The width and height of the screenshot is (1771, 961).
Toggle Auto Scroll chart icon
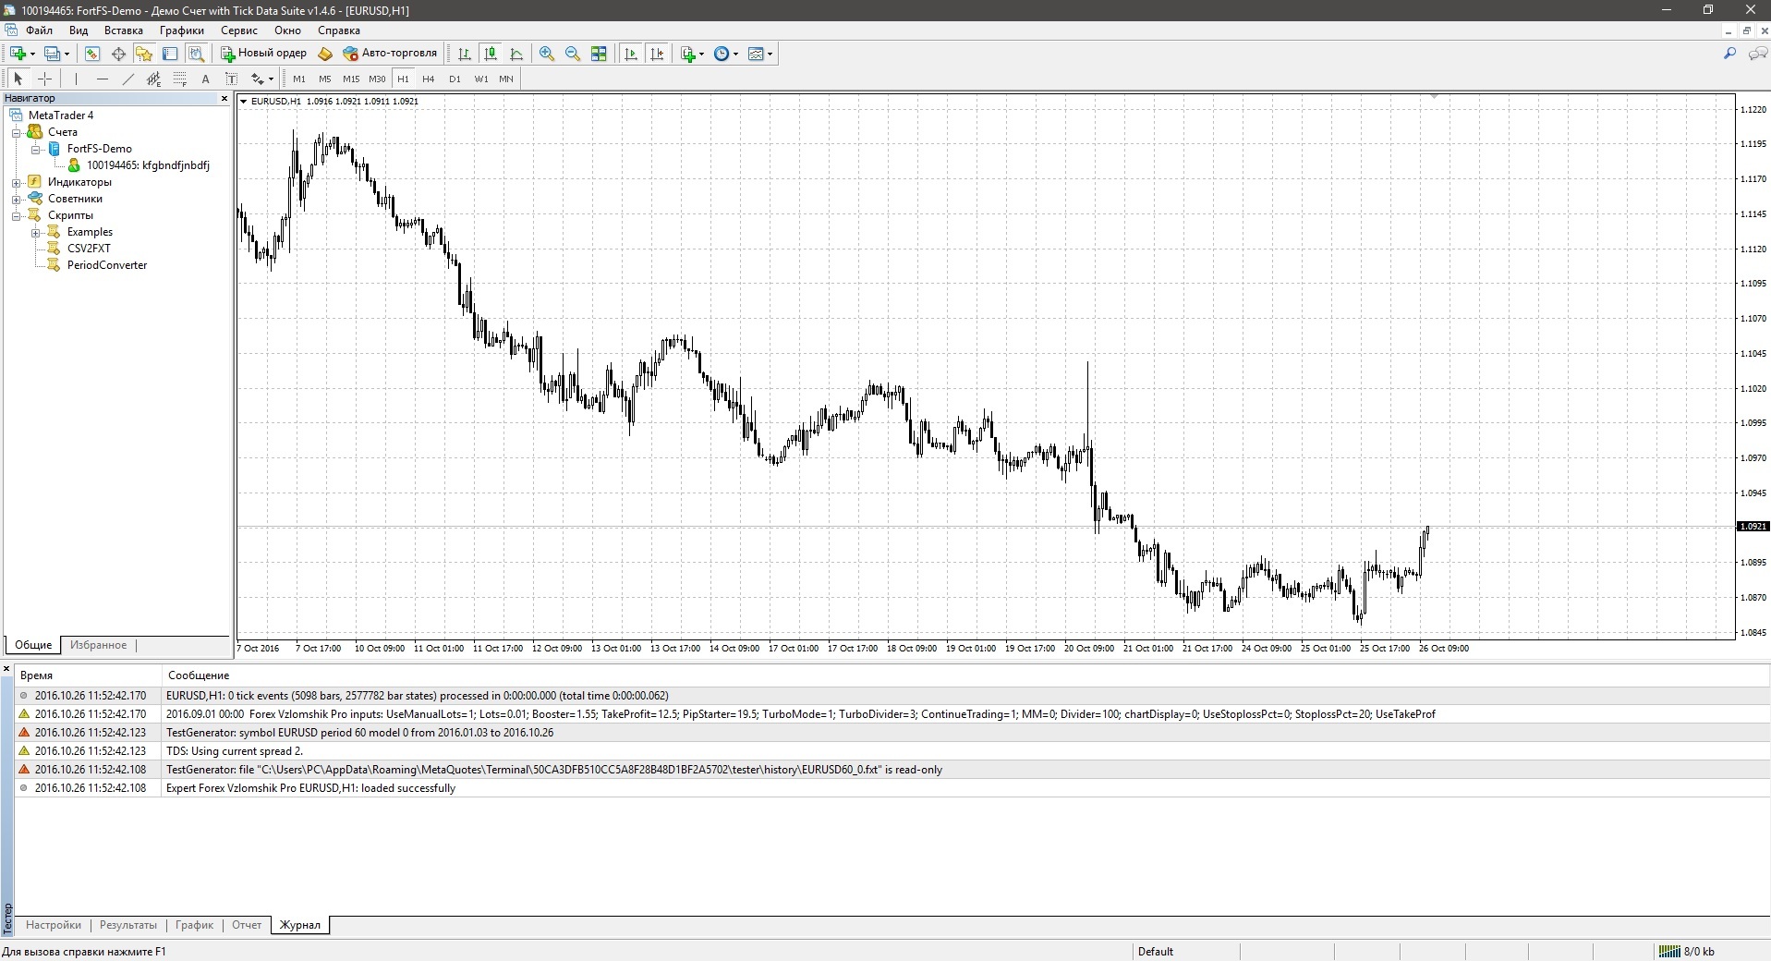click(631, 54)
